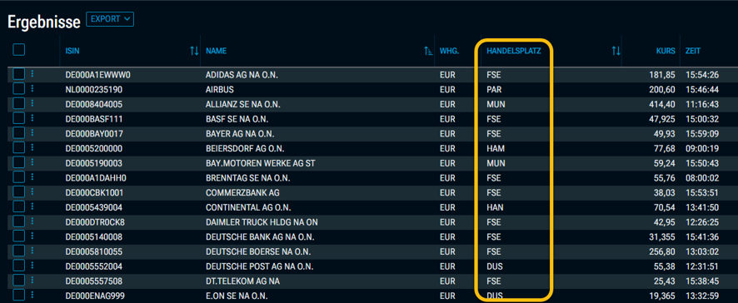The height and width of the screenshot is (303, 738).
Task: Tick the select-all checkbox in table header
Action: pyautogui.click(x=19, y=50)
